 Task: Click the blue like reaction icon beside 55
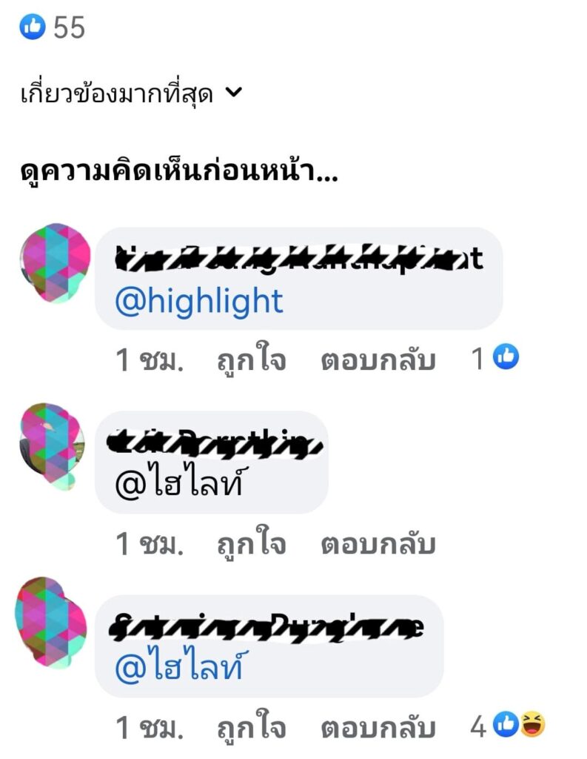pyautogui.click(x=33, y=27)
